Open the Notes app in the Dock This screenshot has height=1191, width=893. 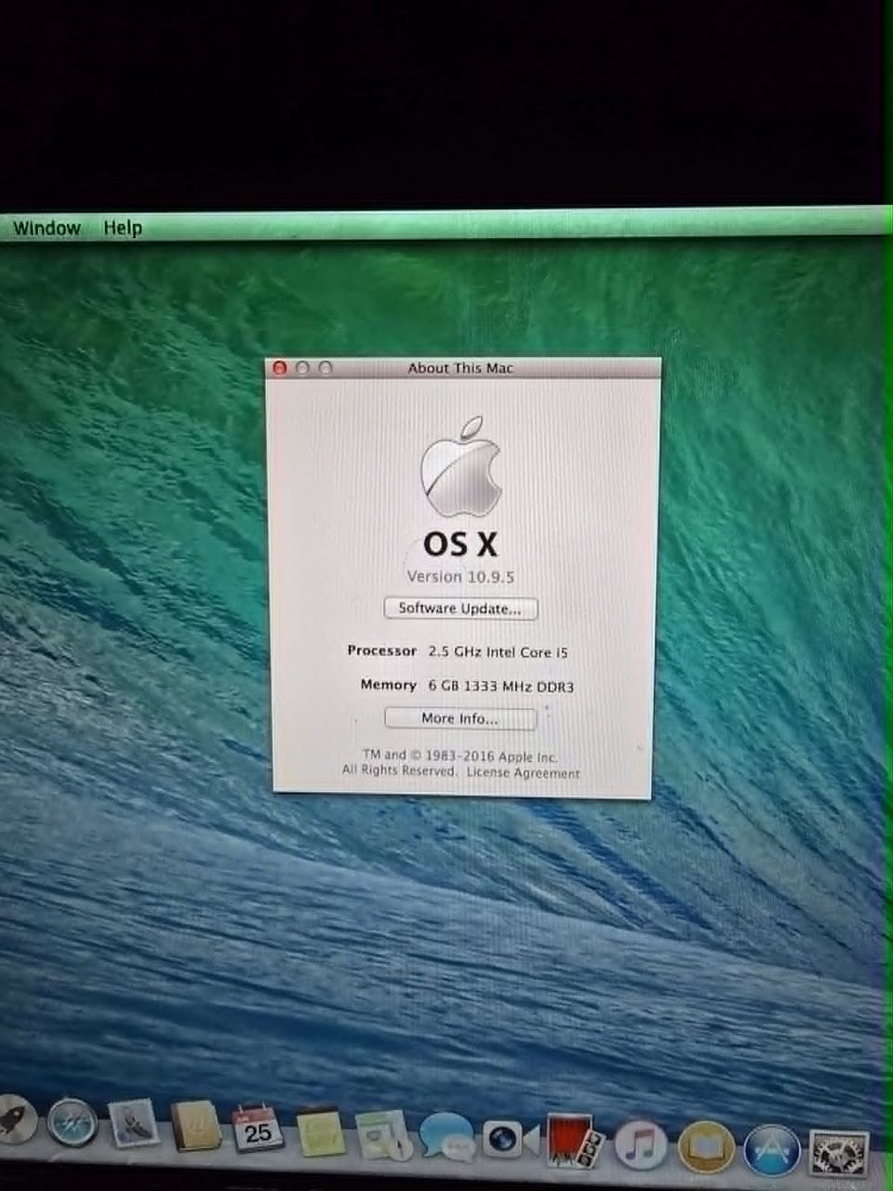(x=321, y=1131)
